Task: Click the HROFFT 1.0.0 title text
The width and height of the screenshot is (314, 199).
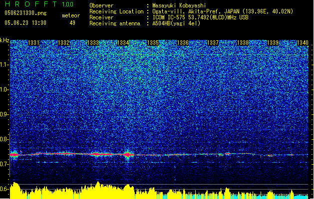Action: [x=39, y=4]
